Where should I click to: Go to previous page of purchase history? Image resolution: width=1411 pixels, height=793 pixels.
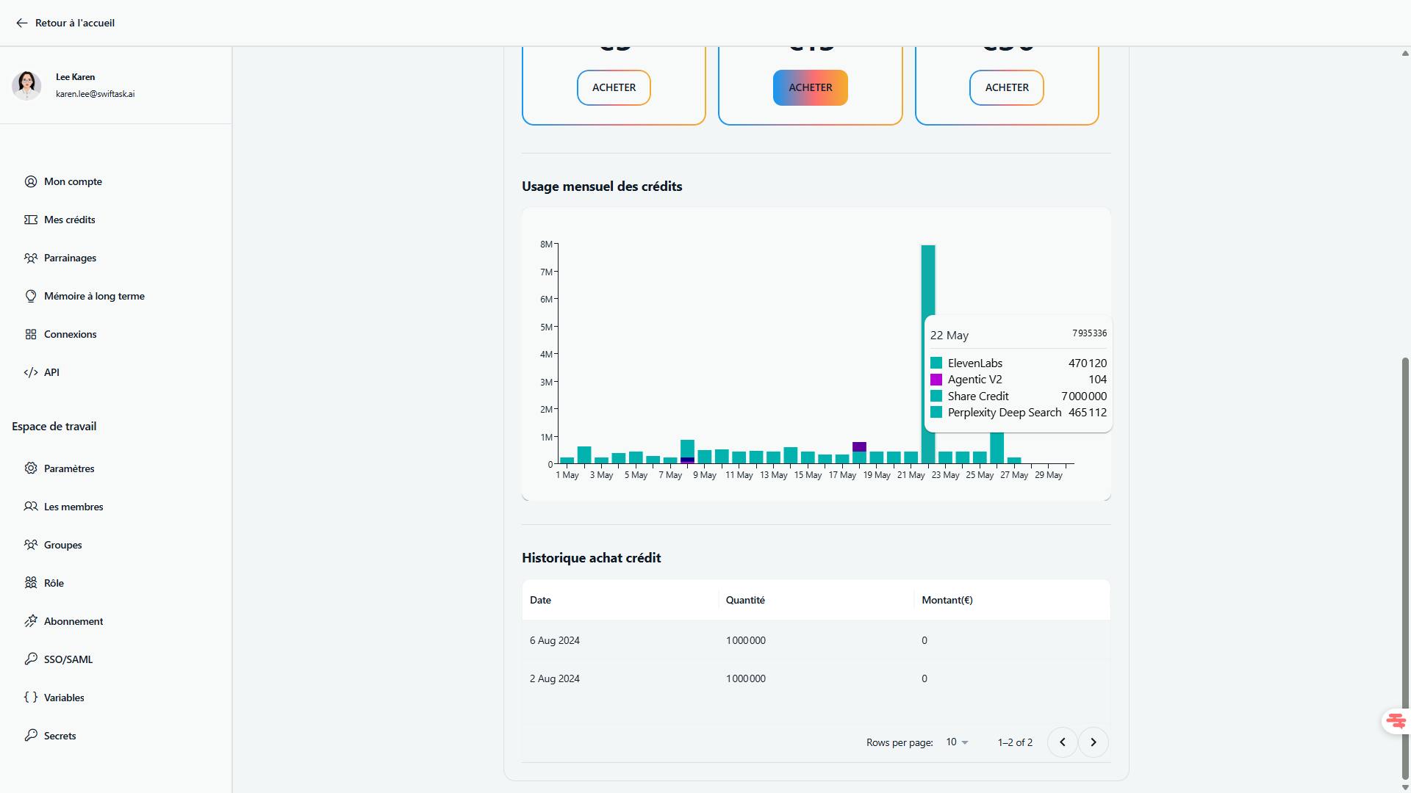[1062, 742]
